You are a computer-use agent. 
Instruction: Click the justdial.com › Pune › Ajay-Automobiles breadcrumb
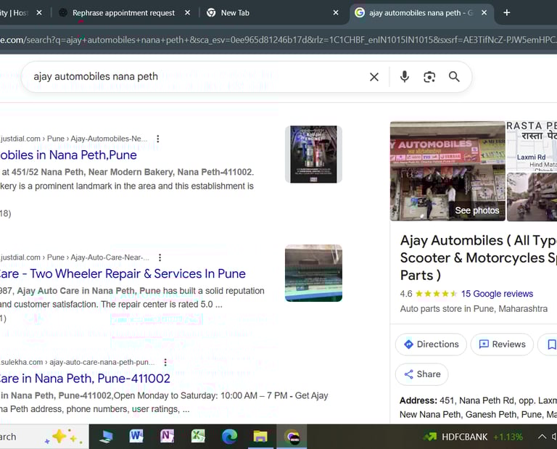tap(73, 139)
